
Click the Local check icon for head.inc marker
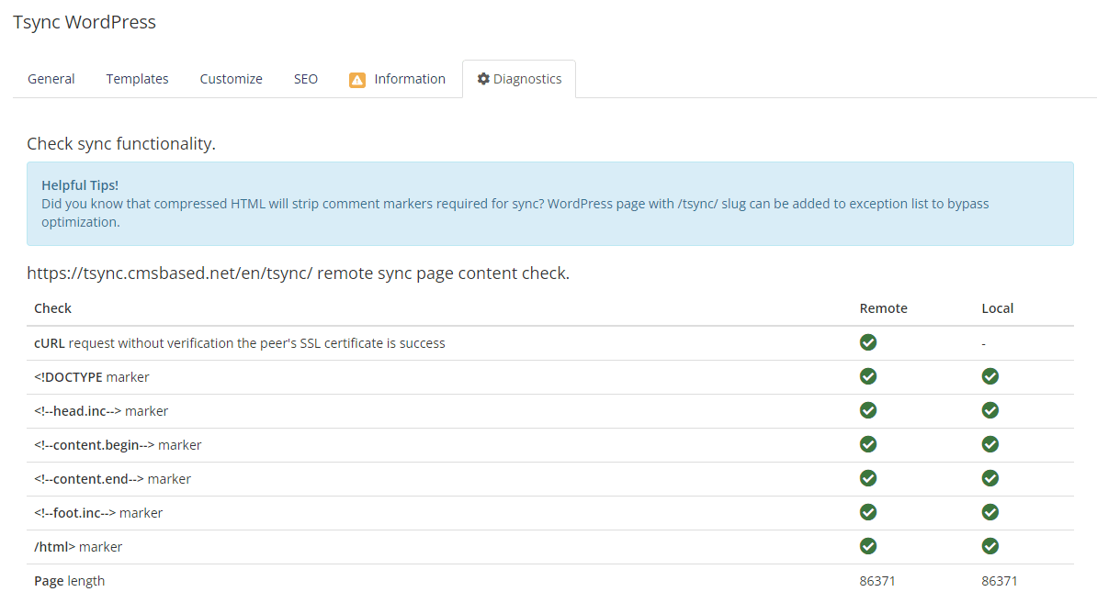point(990,411)
